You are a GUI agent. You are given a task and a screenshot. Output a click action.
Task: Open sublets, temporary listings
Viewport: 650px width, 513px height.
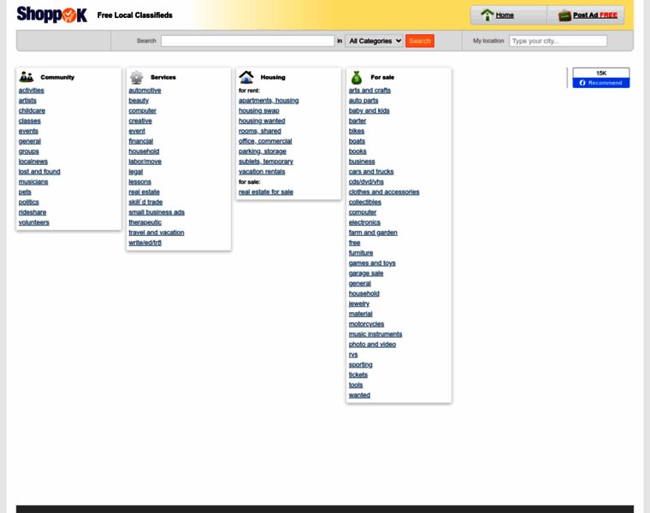(266, 162)
